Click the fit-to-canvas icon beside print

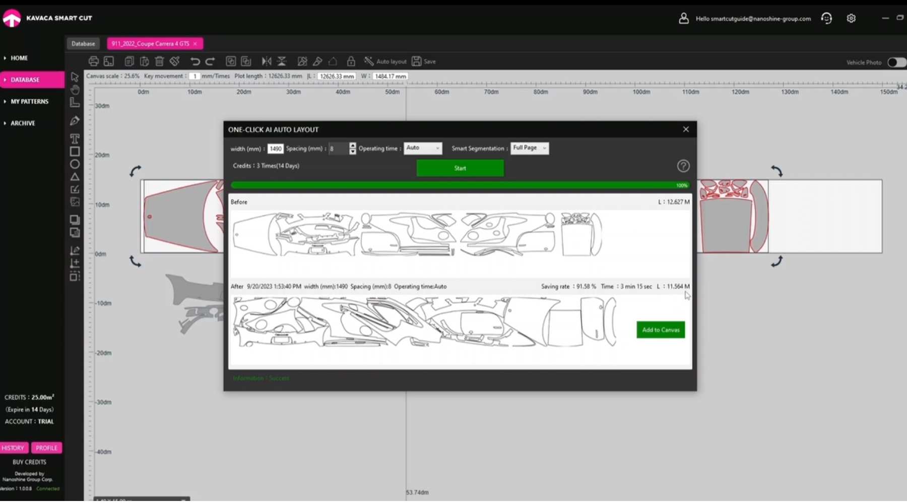tap(109, 61)
